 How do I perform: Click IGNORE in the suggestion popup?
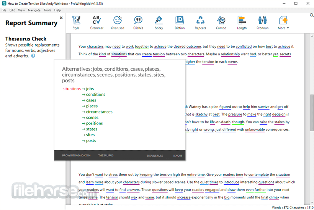click(178, 155)
